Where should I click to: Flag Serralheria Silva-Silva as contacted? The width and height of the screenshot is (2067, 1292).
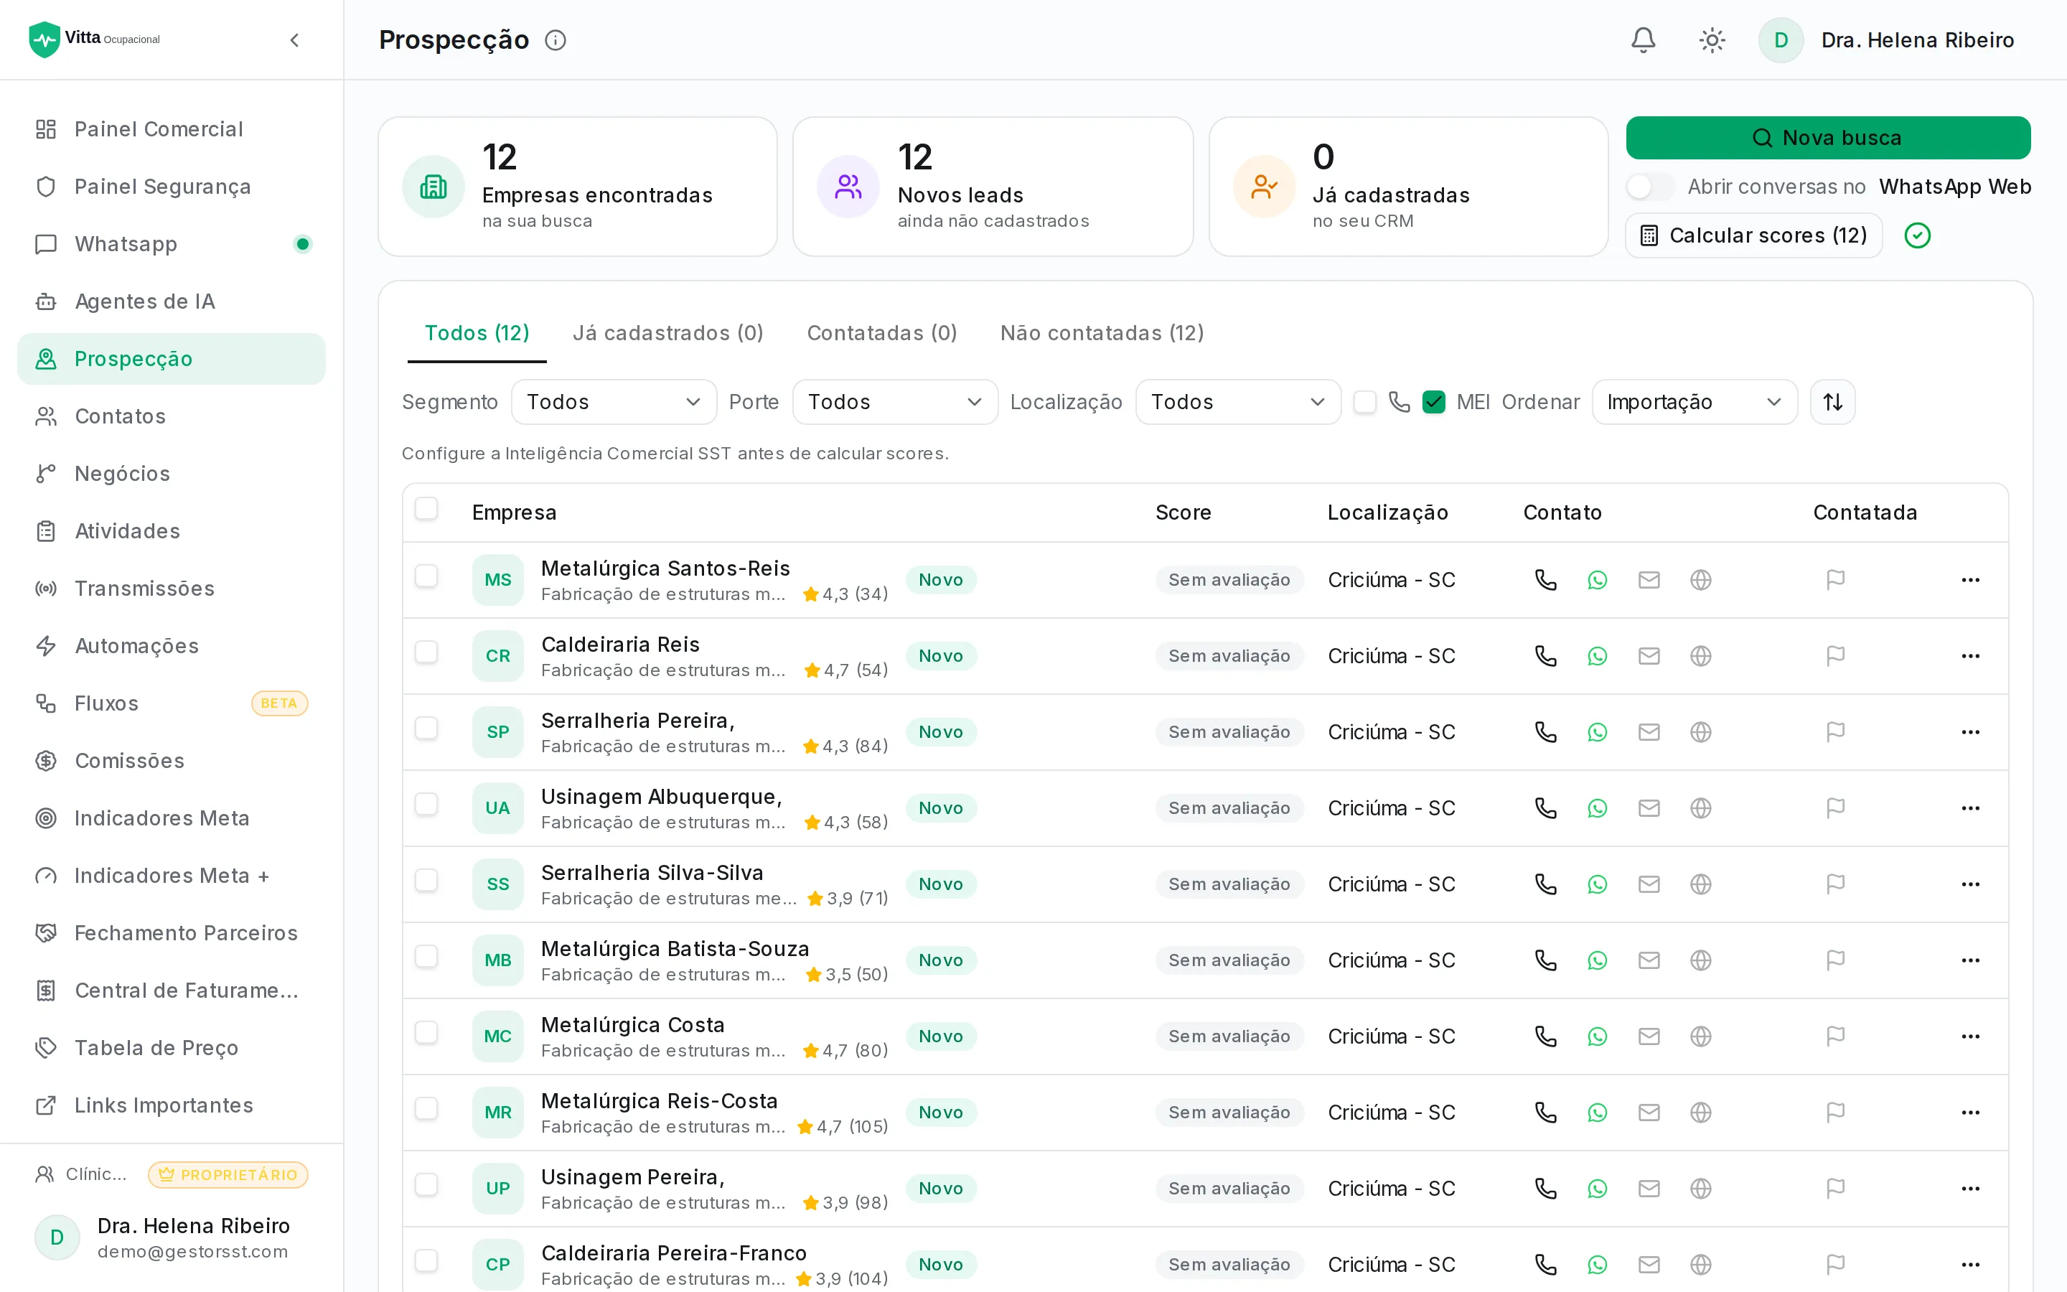(x=1834, y=884)
